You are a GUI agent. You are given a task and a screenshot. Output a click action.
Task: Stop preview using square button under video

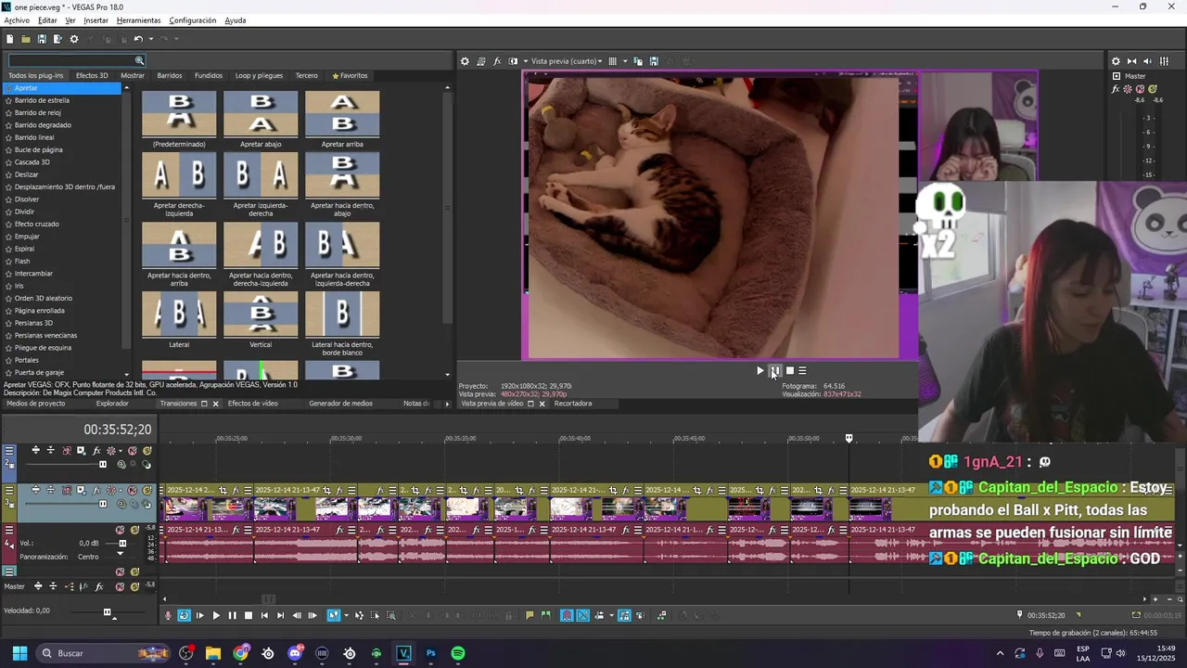point(789,371)
